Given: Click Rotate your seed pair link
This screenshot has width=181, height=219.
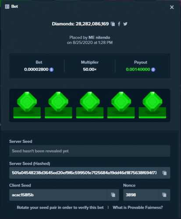Looking at the screenshot, I should pyautogui.click(x=60, y=208).
